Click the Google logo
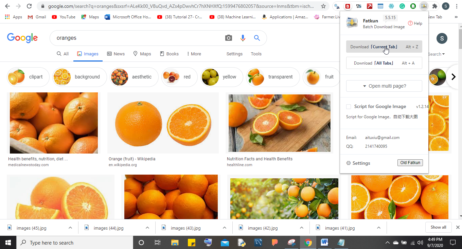Image resolution: width=462 pixels, height=249 pixels. pyautogui.click(x=22, y=38)
